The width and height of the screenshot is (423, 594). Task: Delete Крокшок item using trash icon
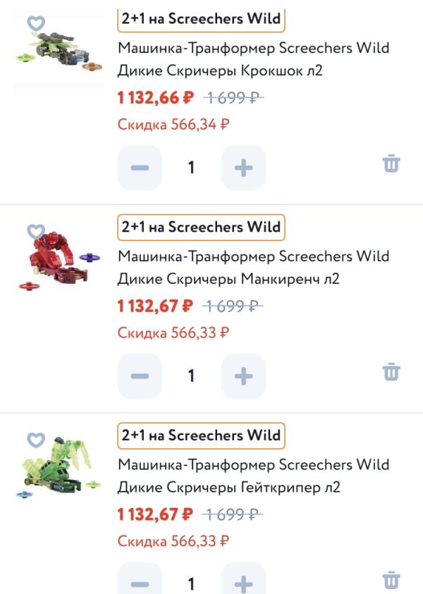(391, 164)
